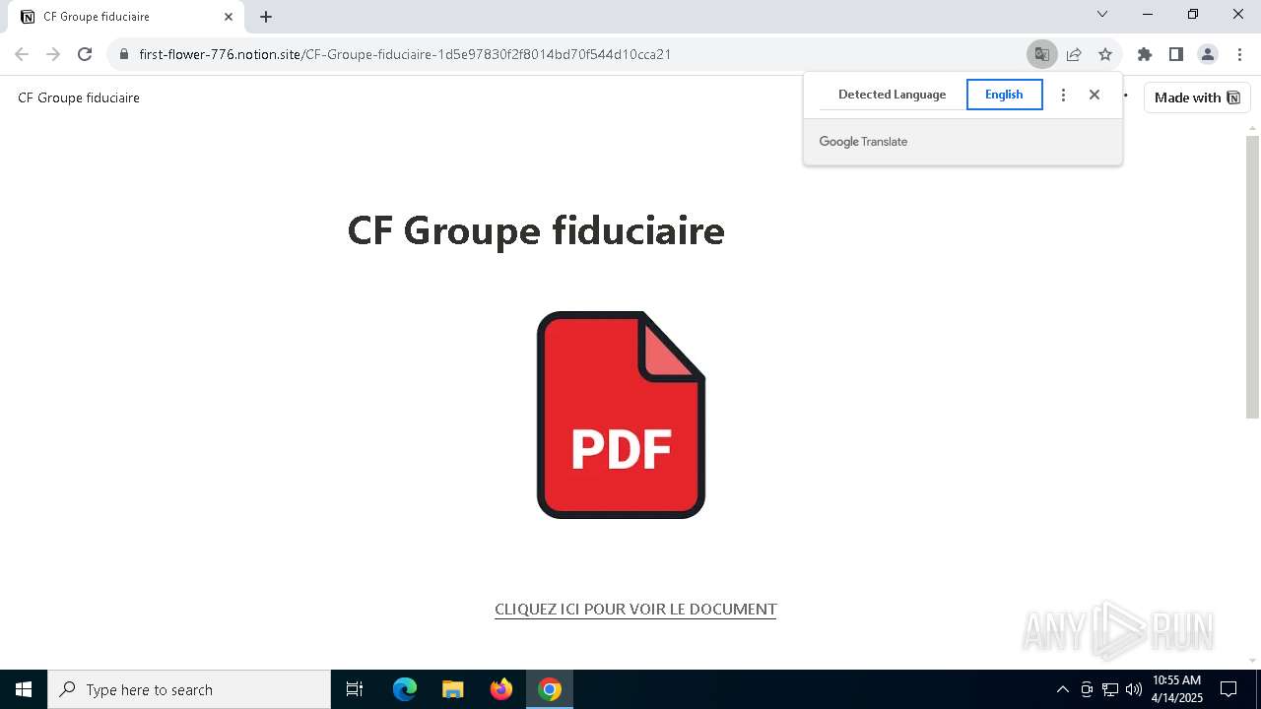Open the notifications action center
The height and width of the screenshot is (709, 1261).
1228,689
